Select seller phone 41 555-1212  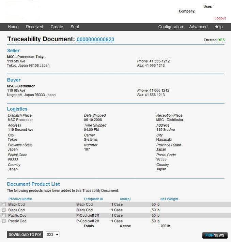point(159,61)
